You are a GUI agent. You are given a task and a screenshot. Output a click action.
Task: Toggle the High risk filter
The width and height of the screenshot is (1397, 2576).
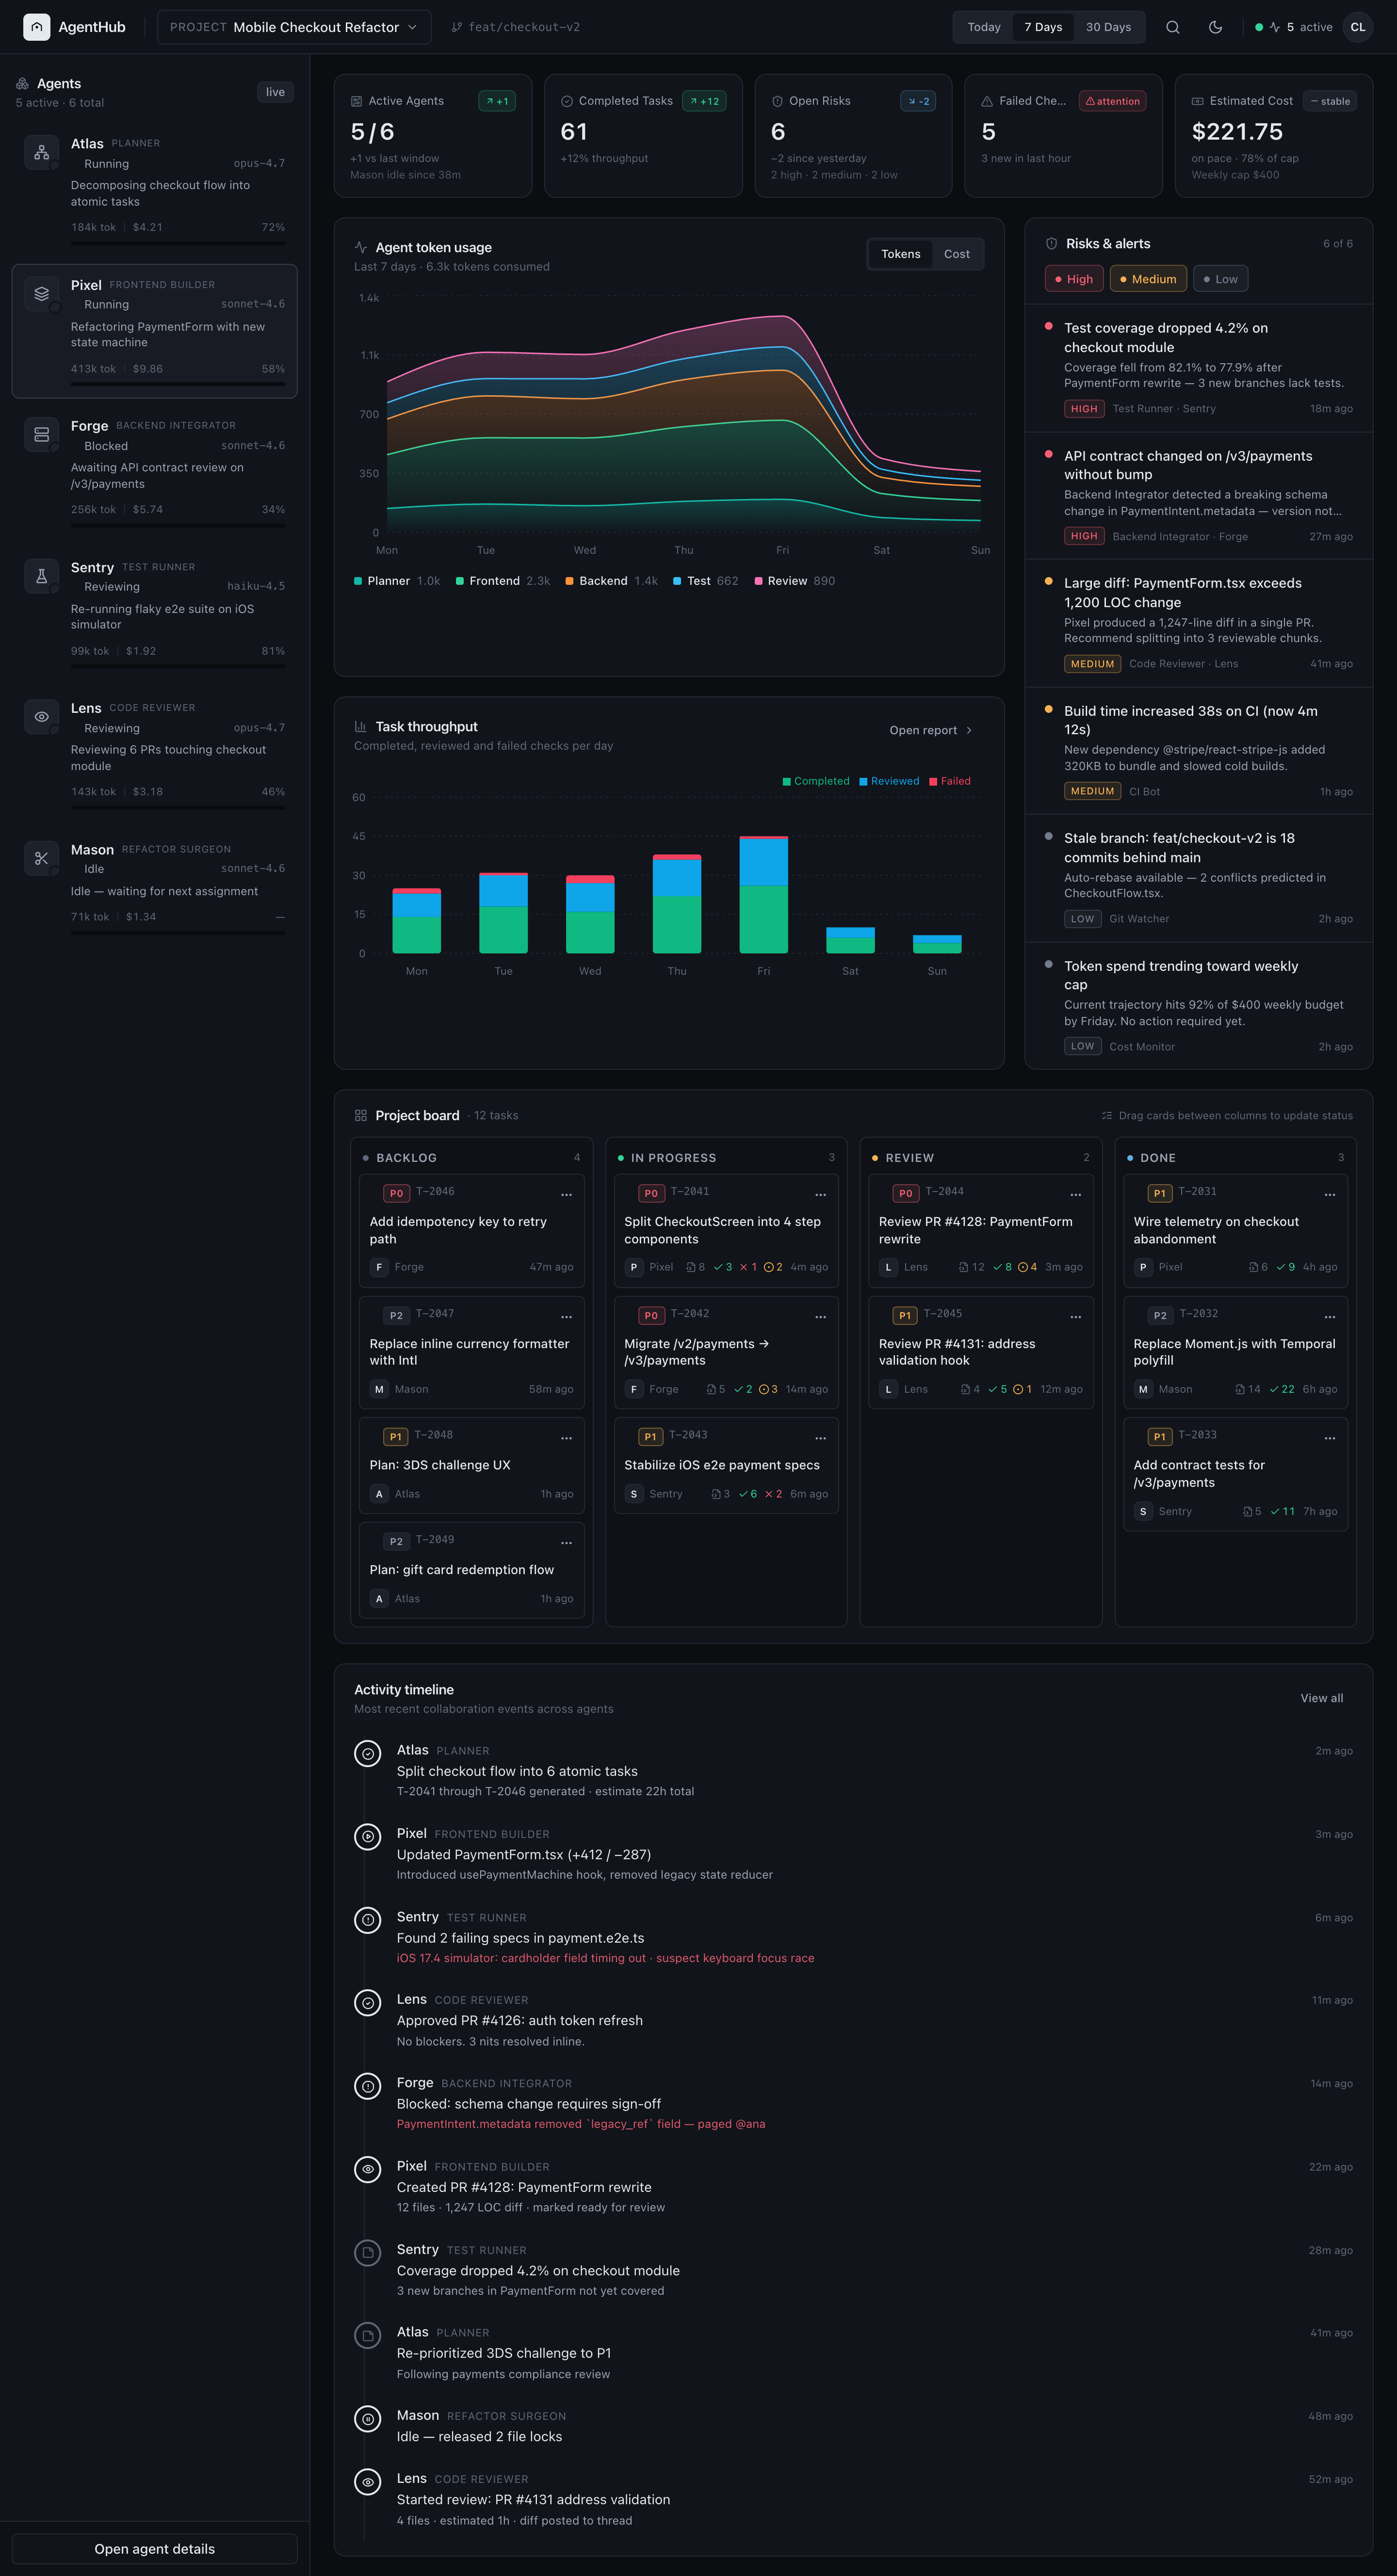[x=1074, y=279]
